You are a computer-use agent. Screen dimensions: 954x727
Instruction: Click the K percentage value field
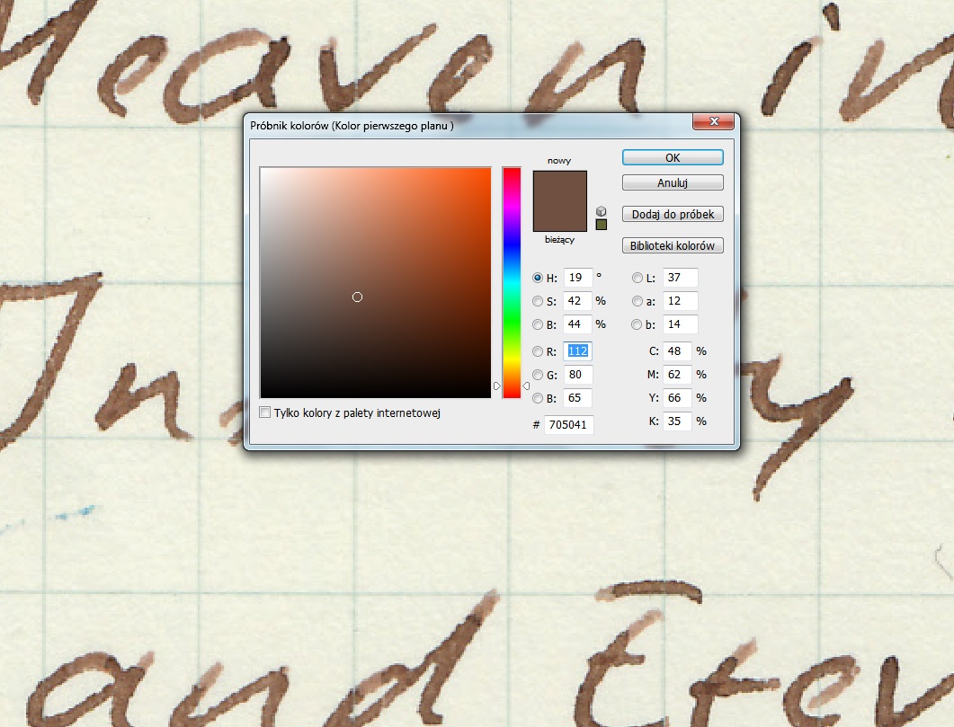[x=677, y=421]
